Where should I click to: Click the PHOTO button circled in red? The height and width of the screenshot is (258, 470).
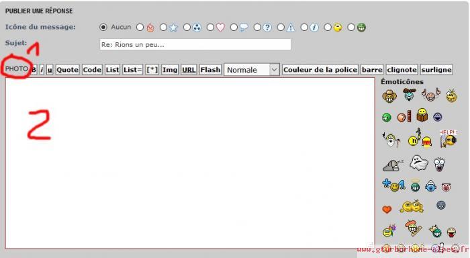[x=17, y=69]
